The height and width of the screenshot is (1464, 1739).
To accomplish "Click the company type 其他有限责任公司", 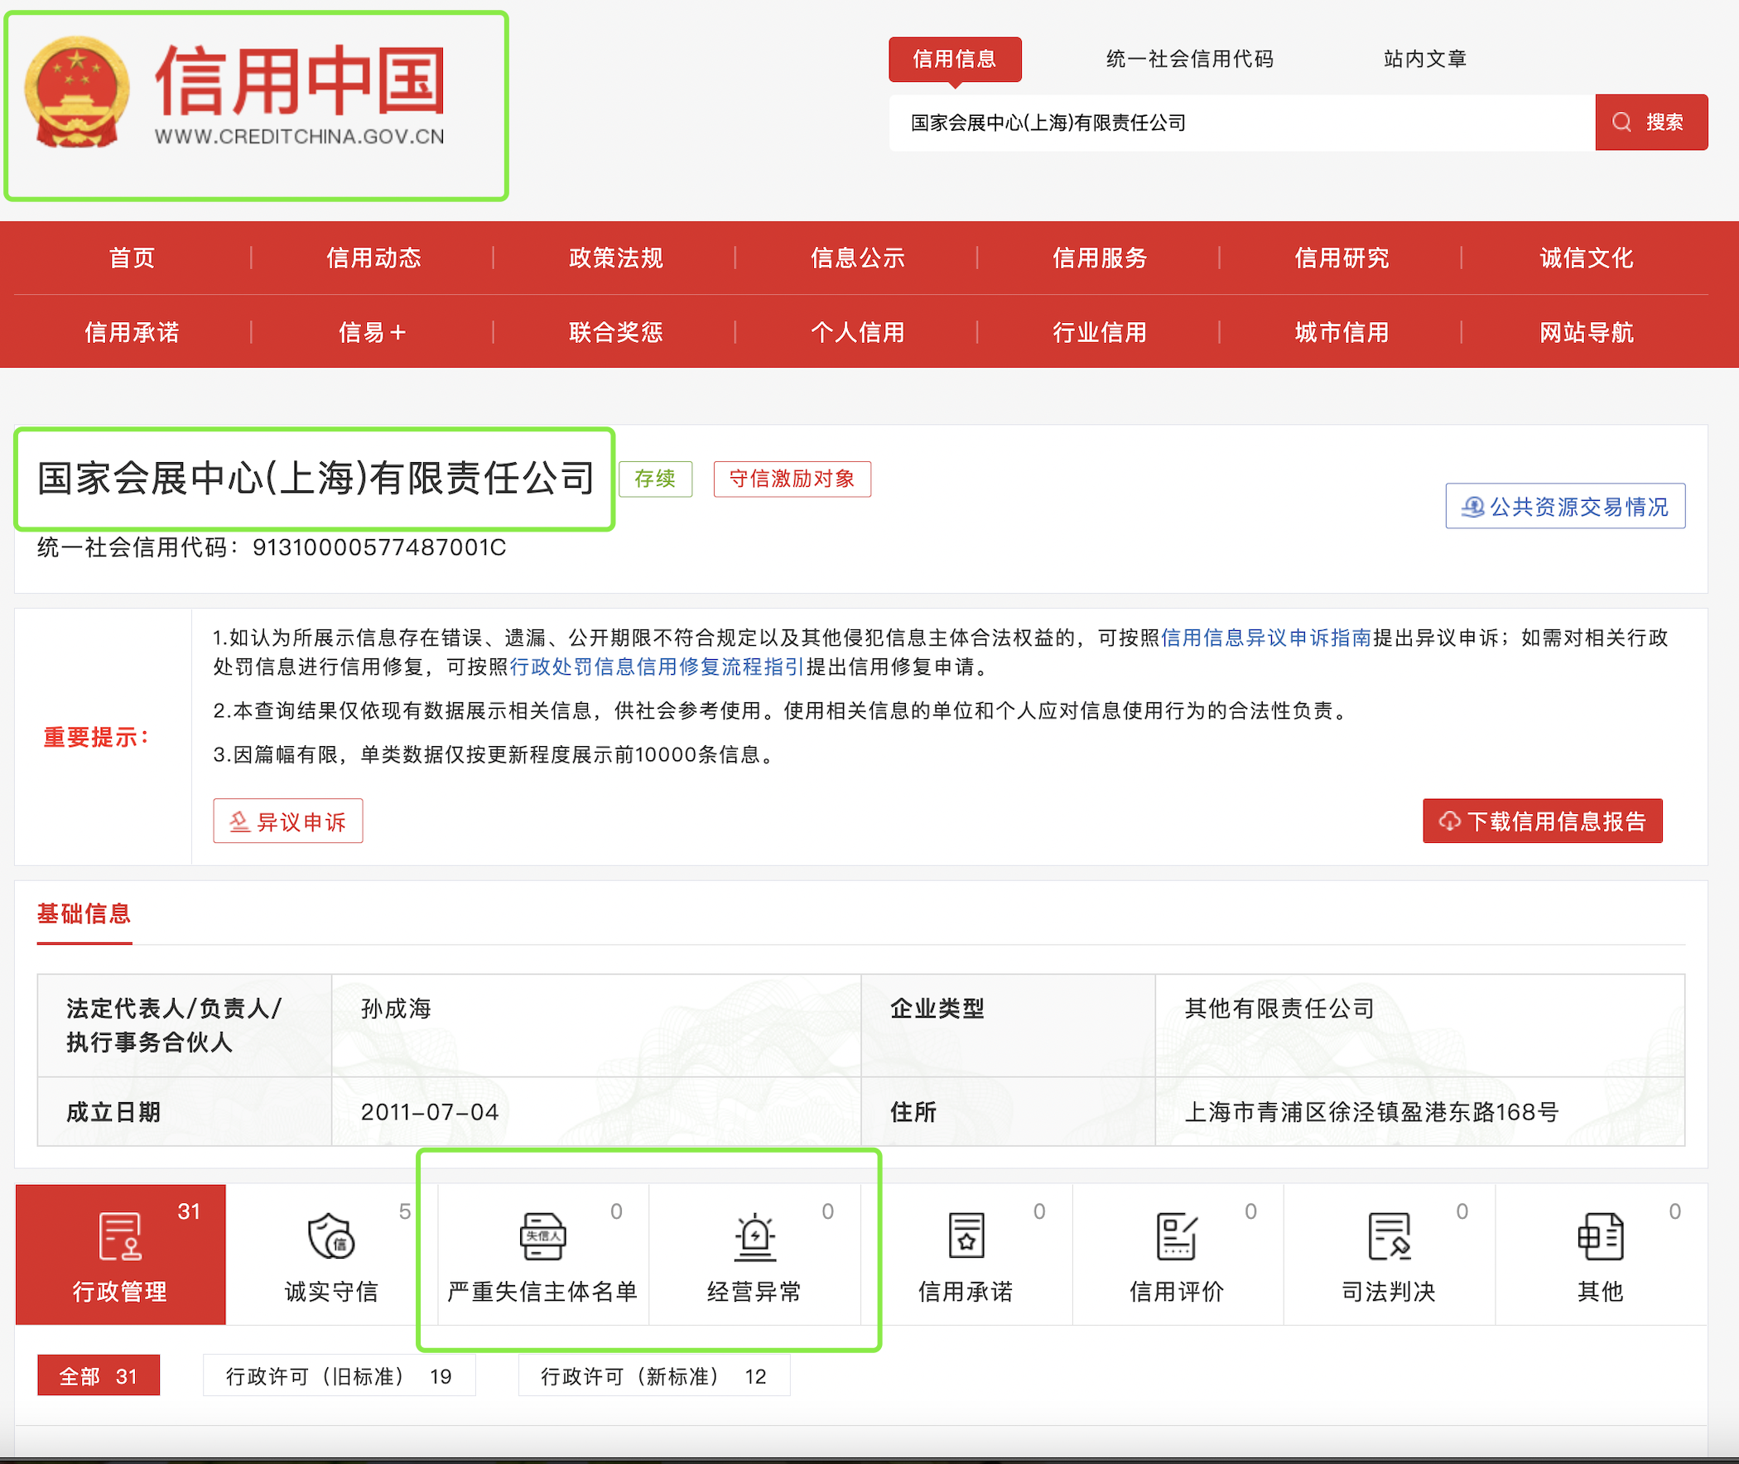I will click(x=1279, y=1009).
